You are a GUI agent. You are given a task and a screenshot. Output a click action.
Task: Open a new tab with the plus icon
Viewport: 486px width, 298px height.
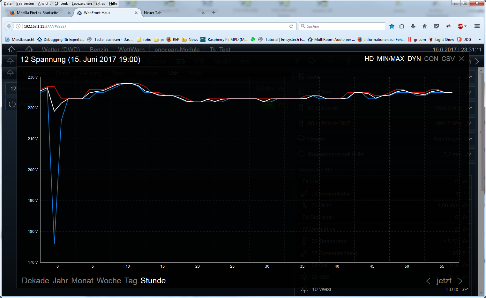tap(214, 13)
